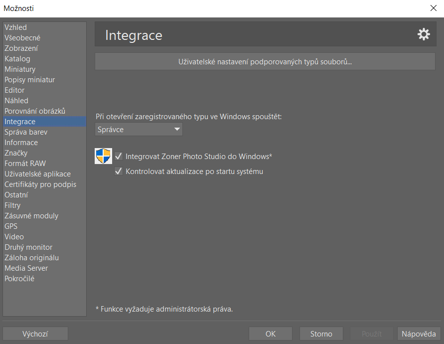Click the Nápověda help button

419,334
